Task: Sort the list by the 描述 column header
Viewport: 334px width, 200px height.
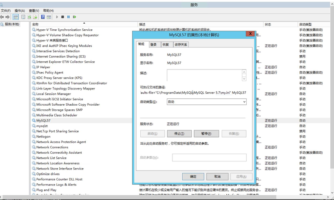Action: click(x=200, y=24)
